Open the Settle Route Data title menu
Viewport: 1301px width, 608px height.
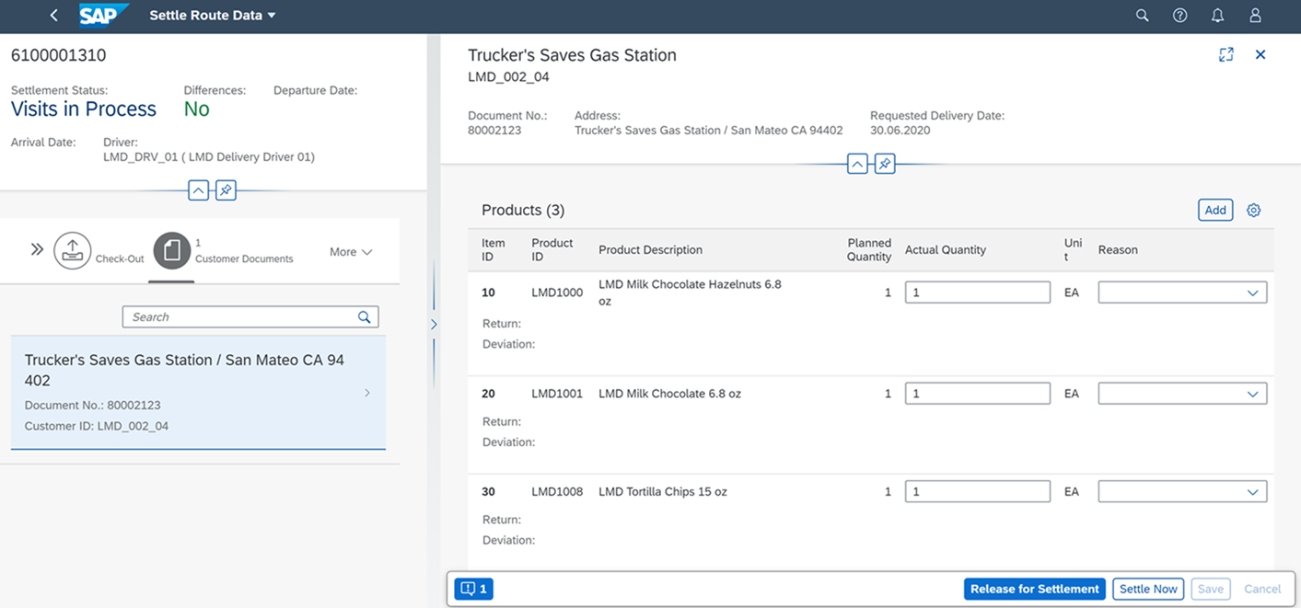(x=211, y=15)
